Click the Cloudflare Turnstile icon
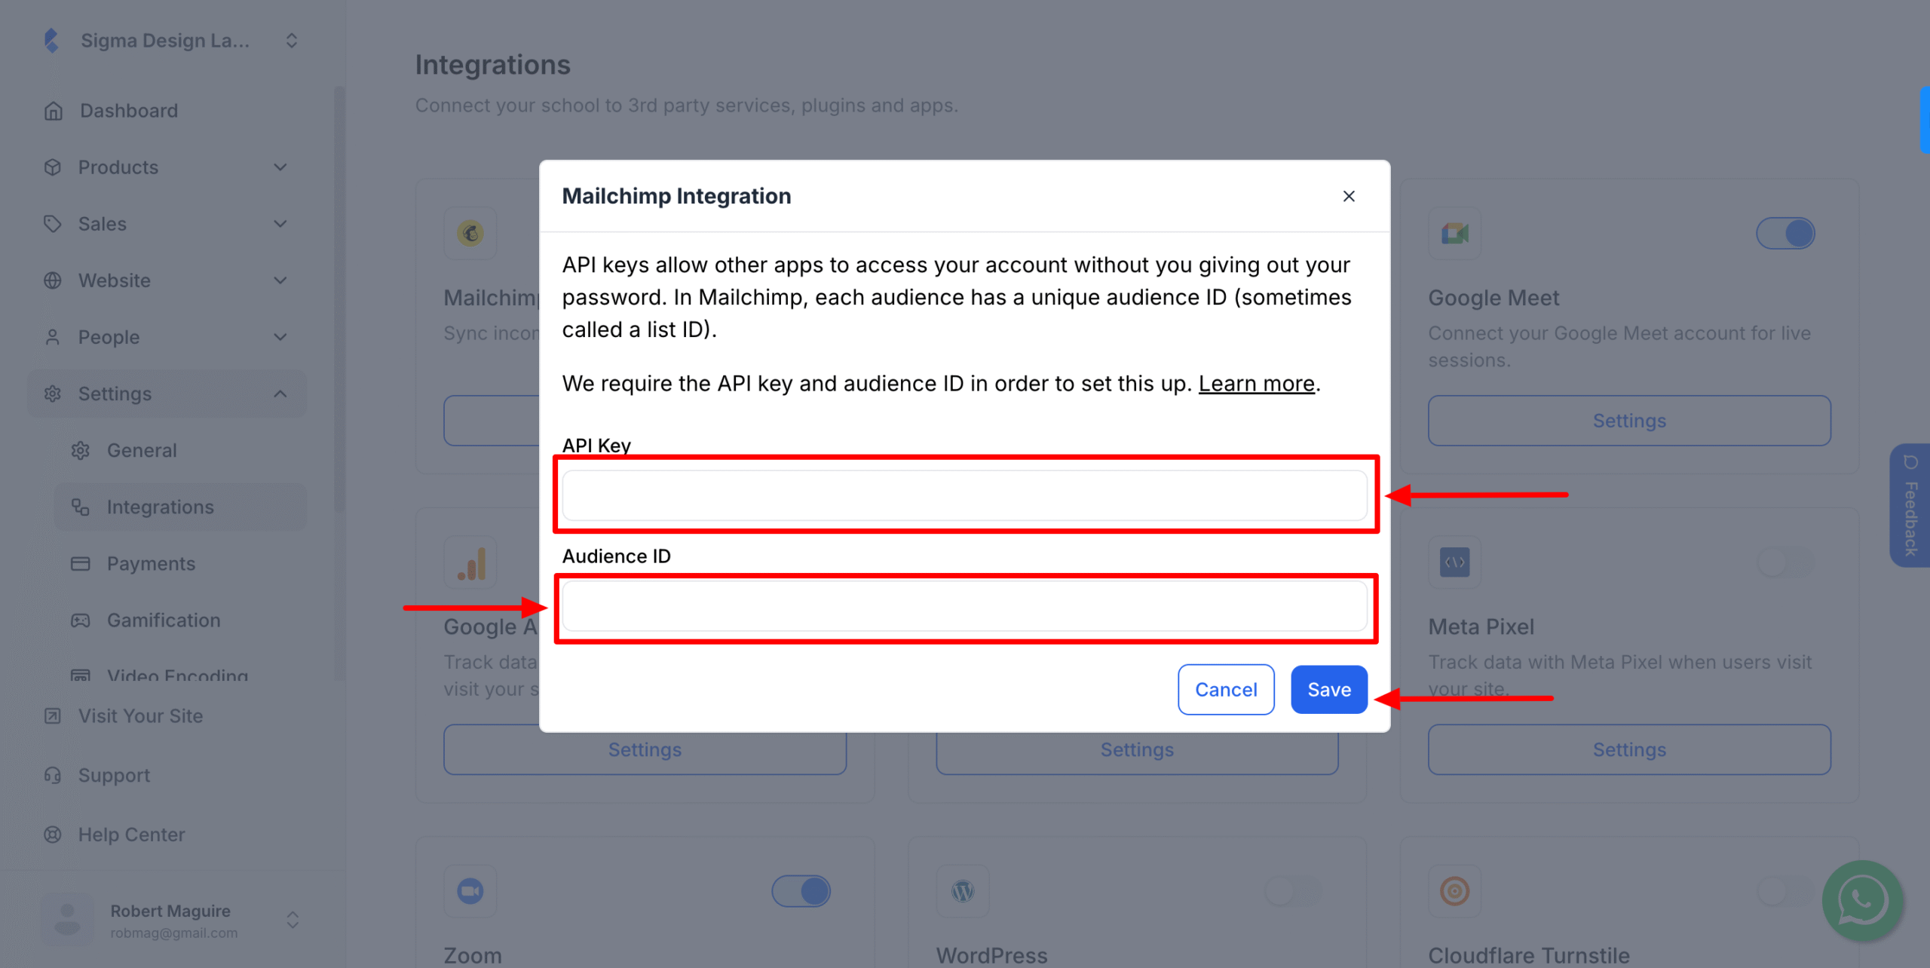This screenshot has width=1930, height=968. pos(1454,891)
